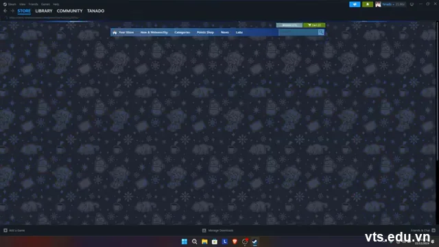Image resolution: width=439 pixels, height=247 pixels.
Task: Open the Help menu
Action: [x=56, y=4]
